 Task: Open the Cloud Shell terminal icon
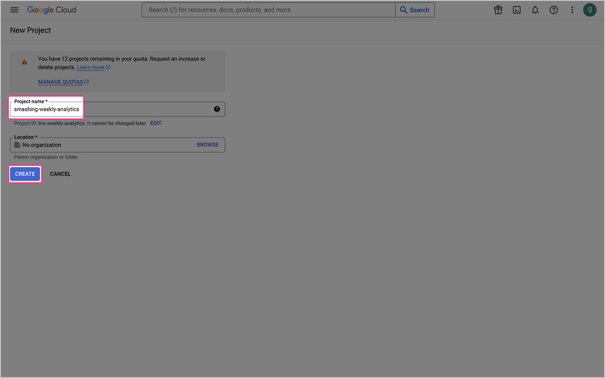(517, 10)
